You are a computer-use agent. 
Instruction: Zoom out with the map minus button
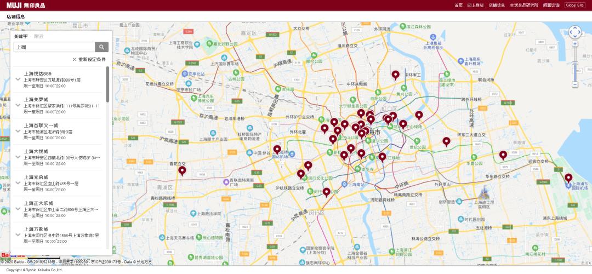(575, 84)
